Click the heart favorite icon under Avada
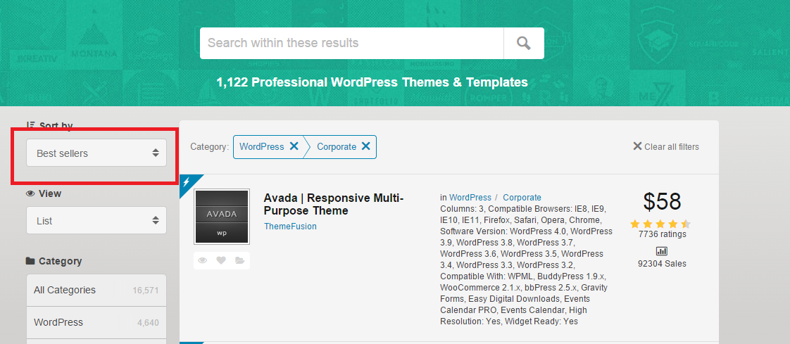This screenshot has width=790, height=344. click(221, 260)
